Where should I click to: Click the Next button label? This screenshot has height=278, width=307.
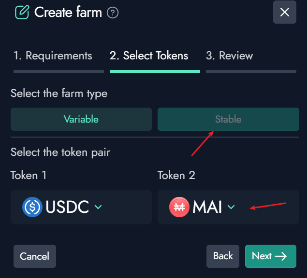(x=262, y=256)
